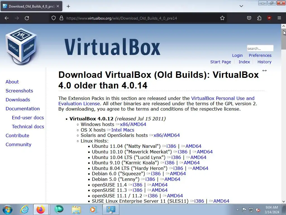The image size is (286, 215).
Task: Open the green globe taskbar app
Action: (59, 209)
